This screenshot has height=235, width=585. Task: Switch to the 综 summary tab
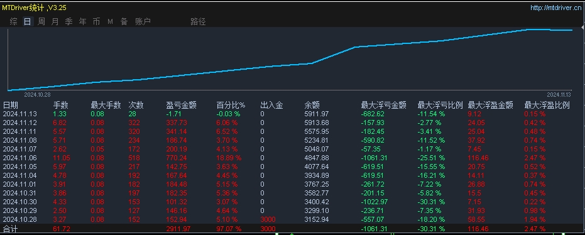point(14,21)
